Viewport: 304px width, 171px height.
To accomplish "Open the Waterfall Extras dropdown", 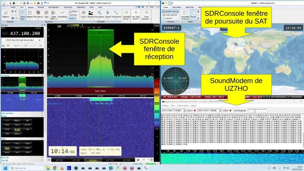I will coord(126,15).
